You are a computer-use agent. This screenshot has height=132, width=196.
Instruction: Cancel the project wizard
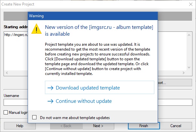point(176,126)
